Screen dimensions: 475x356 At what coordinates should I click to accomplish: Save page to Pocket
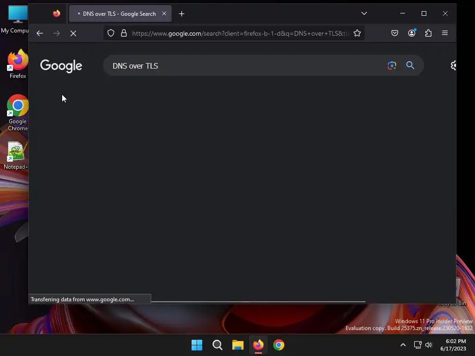coord(394,33)
